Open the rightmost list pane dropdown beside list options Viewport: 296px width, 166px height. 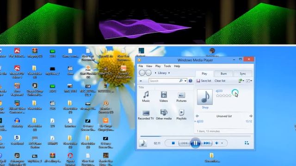(x=249, y=81)
